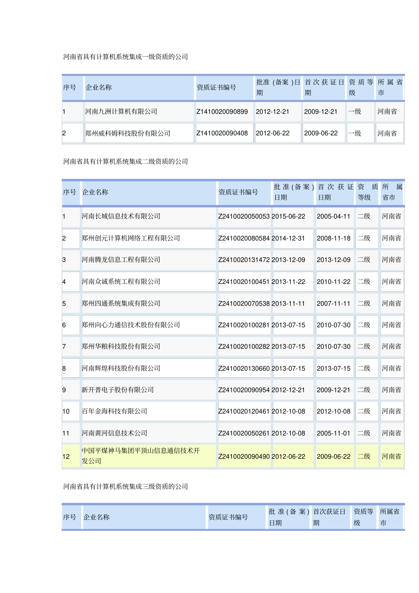
Task: Select certificate number Z2410020070538
Action: point(244,303)
